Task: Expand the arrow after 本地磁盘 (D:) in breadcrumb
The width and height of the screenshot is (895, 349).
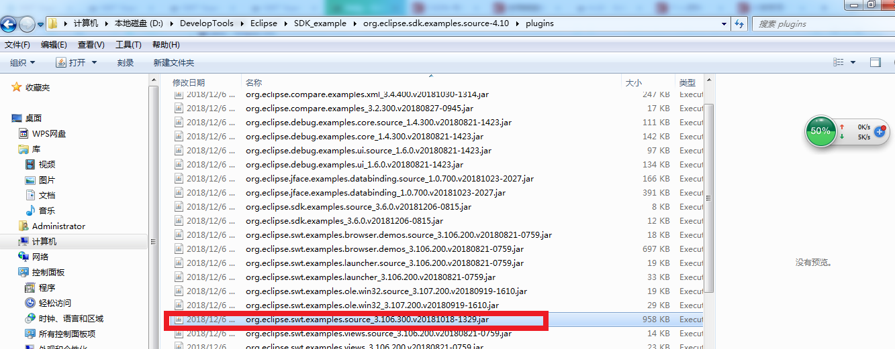Action: coord(173,23)
